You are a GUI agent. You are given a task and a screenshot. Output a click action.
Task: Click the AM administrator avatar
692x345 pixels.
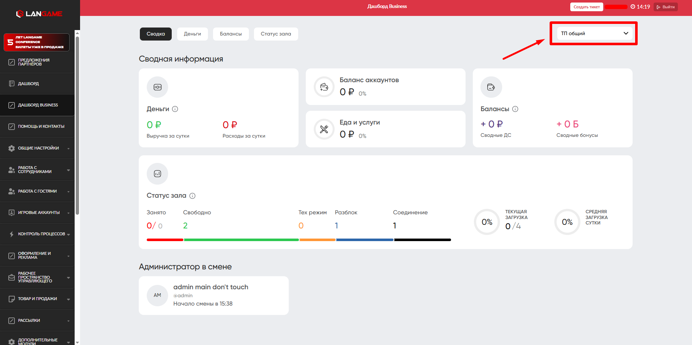tap(157, 295)
